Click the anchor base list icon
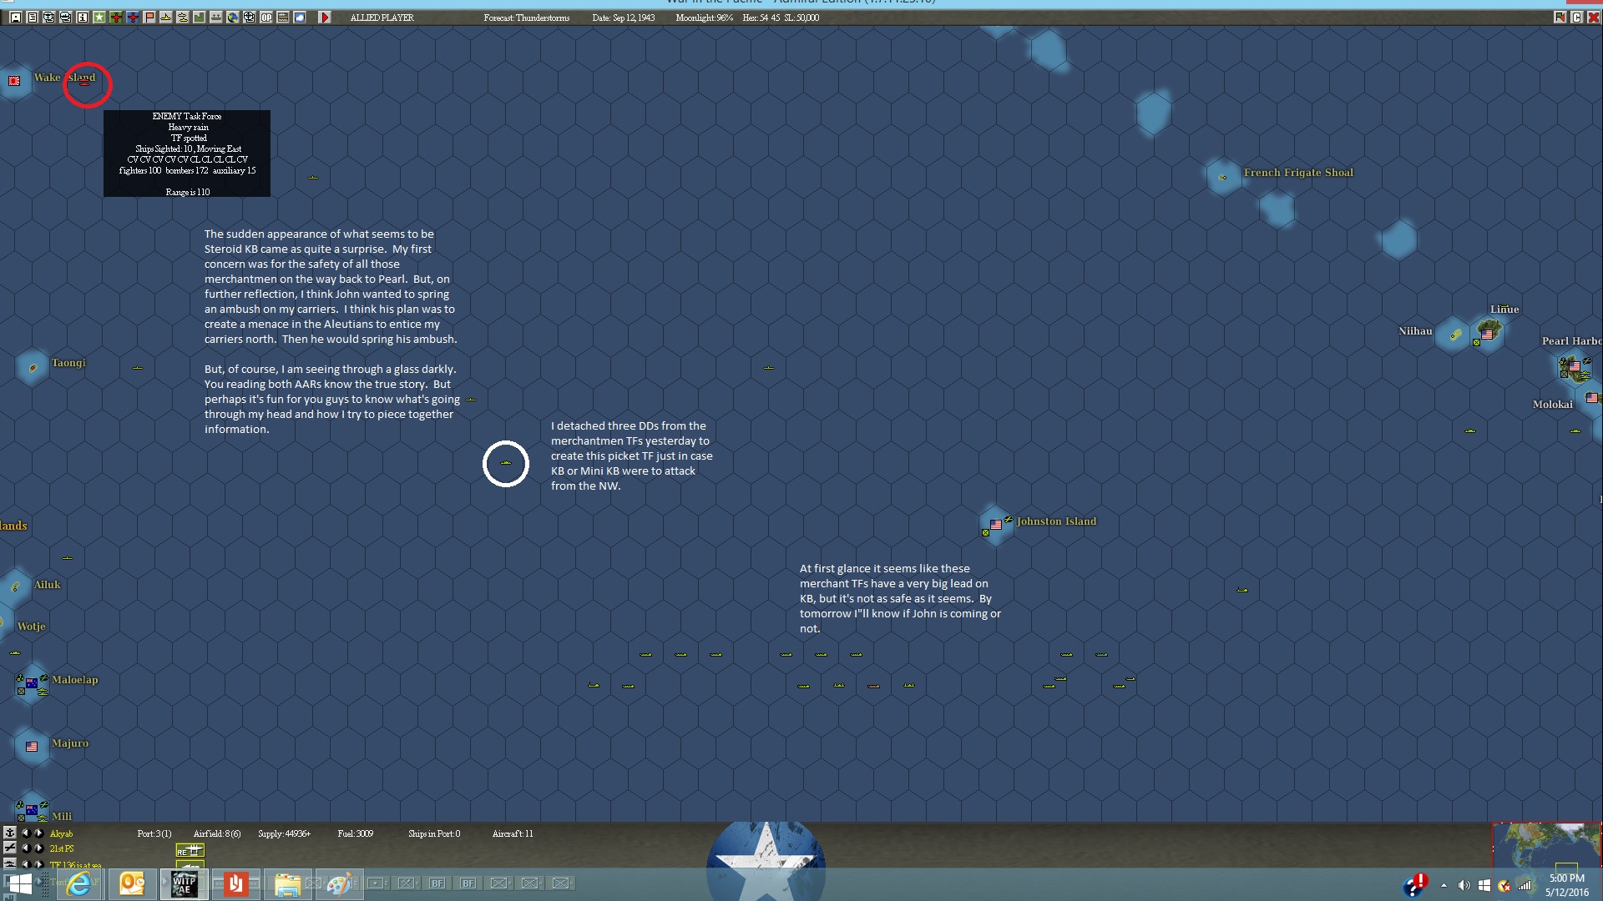The image size is (1603, 901). [x=9, y=833]
